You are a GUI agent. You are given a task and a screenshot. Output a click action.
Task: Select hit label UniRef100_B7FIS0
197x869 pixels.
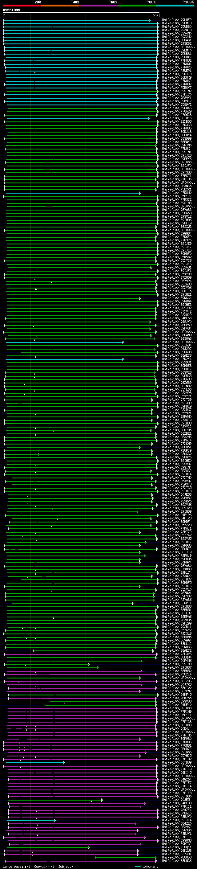pyautogui.click(x=177, y=94)
